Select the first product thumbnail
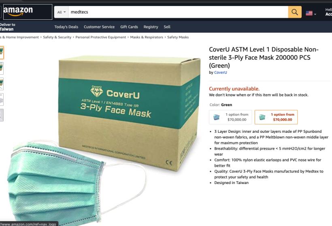The width and height of the screenshot is (332, 226). point(2,52)
